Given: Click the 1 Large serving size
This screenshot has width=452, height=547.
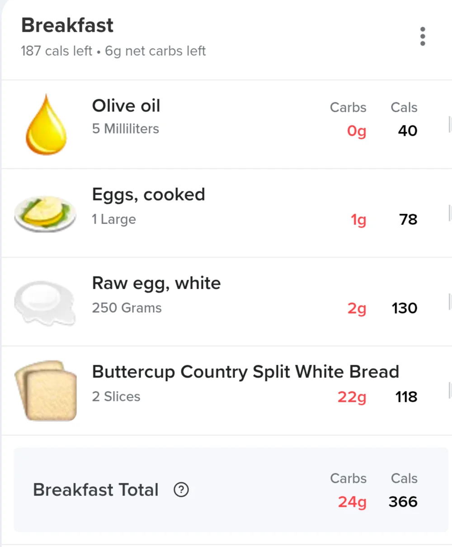Looking at the screenshot, I should click(114, 219).
